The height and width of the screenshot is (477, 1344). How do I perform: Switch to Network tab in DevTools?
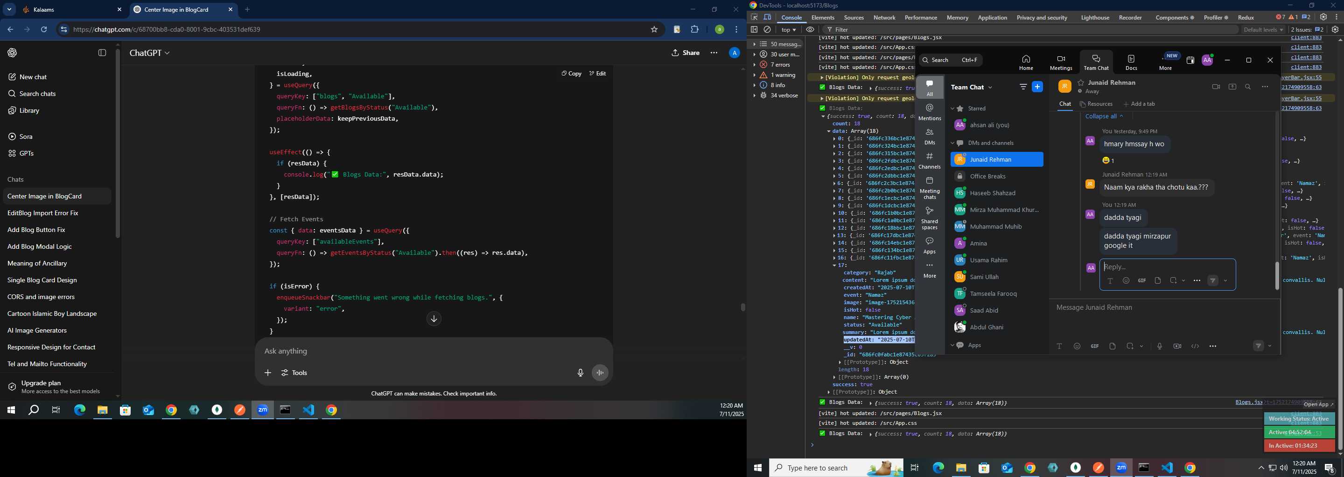(x=884, y=18)
